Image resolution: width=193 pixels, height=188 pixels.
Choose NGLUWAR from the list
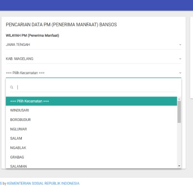91,129
